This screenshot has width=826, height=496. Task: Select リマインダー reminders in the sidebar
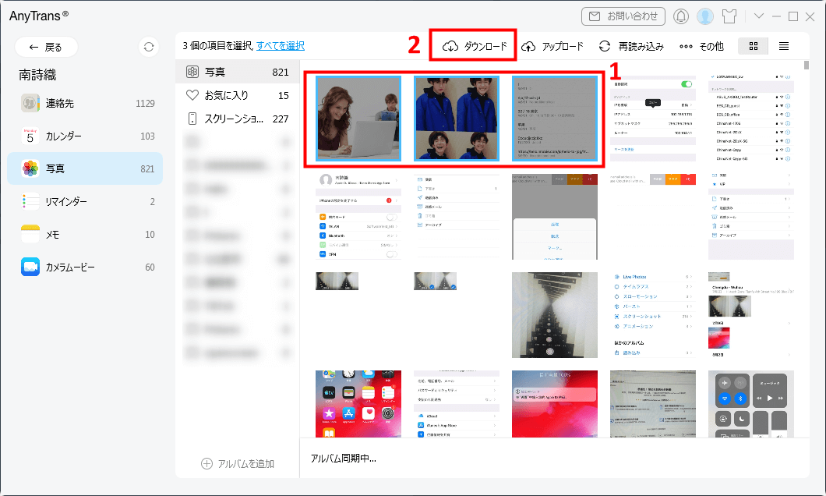pos(85,201)
